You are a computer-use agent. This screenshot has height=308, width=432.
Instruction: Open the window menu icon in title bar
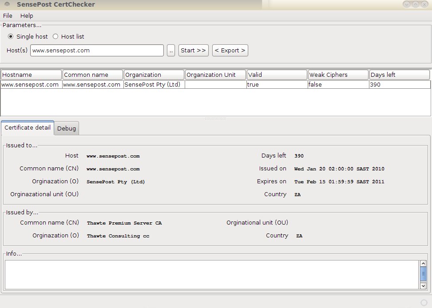click(x=7, y=4)
